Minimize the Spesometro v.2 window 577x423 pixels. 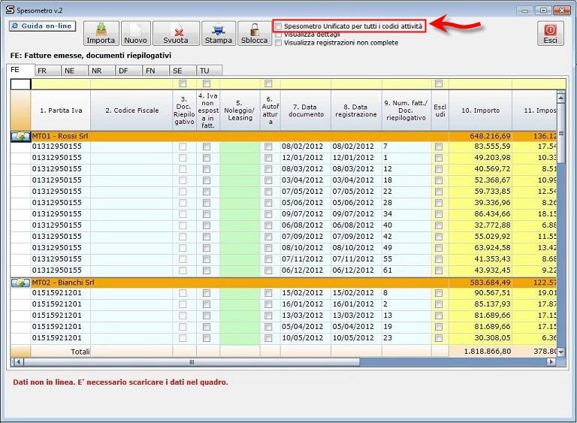524,11
